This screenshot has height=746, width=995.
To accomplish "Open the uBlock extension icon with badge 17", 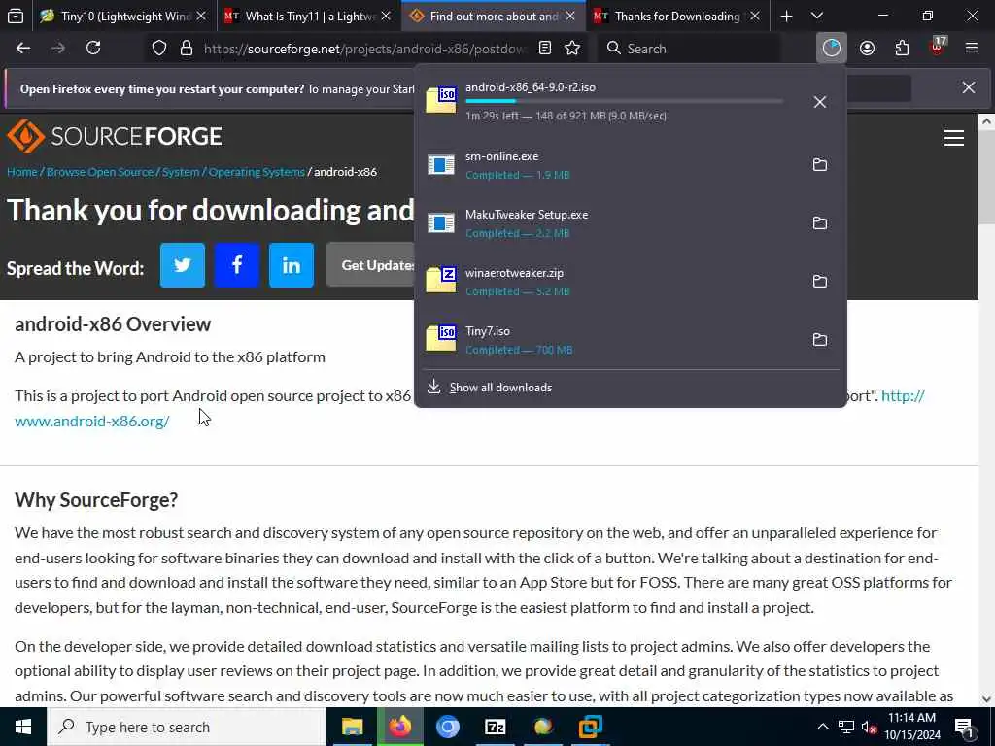I will click(x=938, y=47).
